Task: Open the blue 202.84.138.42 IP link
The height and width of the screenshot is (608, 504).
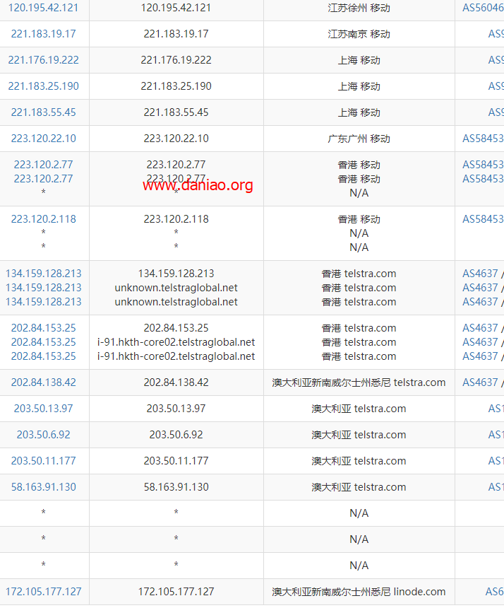Action: point(43,382)
